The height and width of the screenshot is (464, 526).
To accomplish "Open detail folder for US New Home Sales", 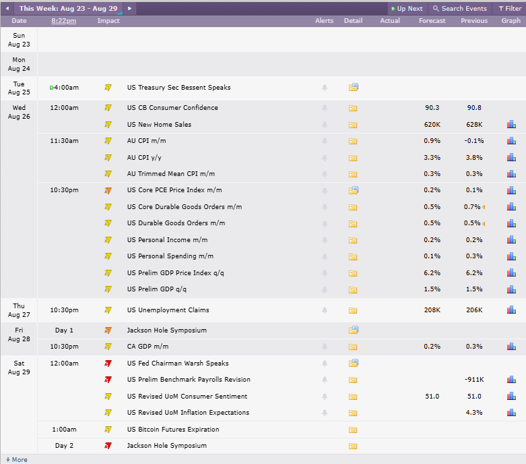I will pos(352,125).
